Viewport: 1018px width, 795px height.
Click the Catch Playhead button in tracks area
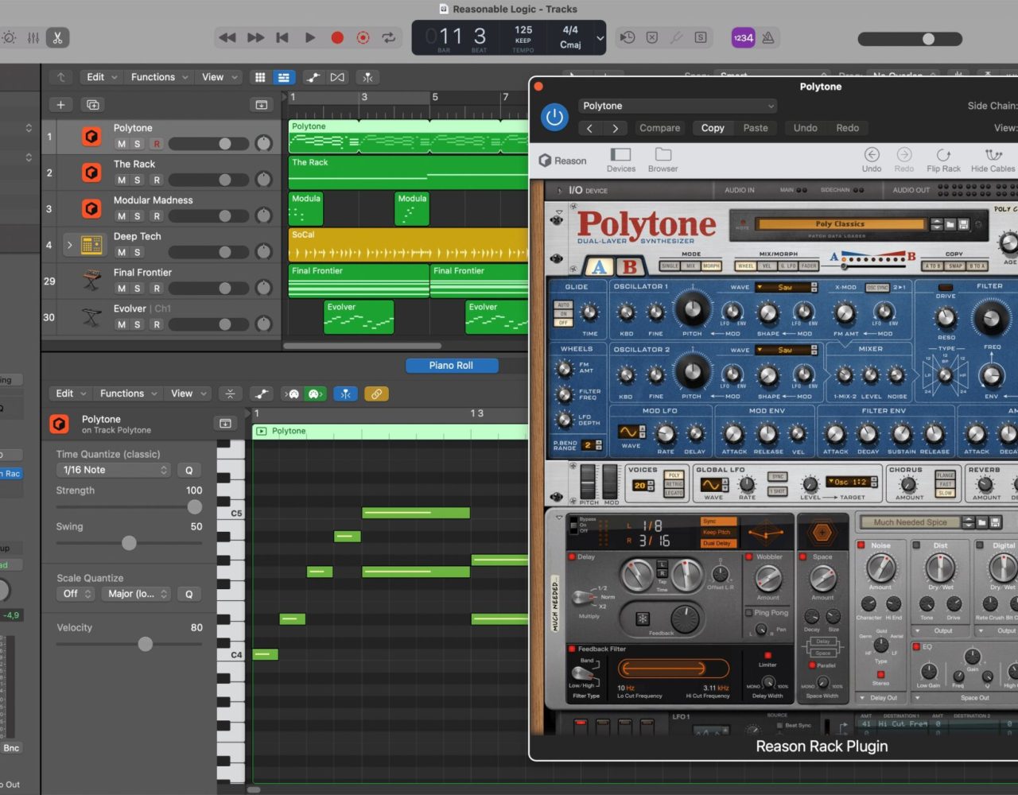tap(367, 77)
